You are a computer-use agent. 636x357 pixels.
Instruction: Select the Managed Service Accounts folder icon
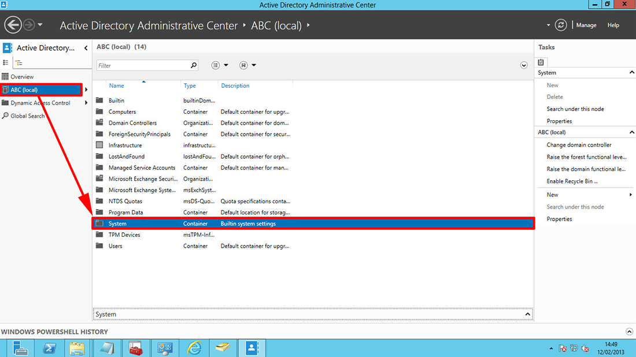tap(99, 168)
